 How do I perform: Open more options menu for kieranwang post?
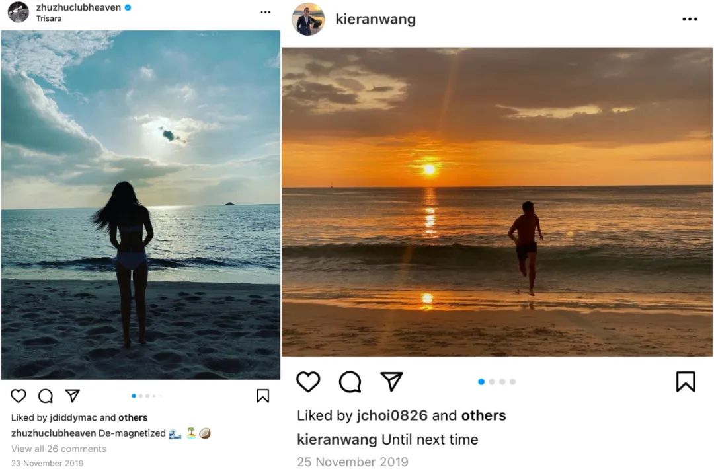690,19
